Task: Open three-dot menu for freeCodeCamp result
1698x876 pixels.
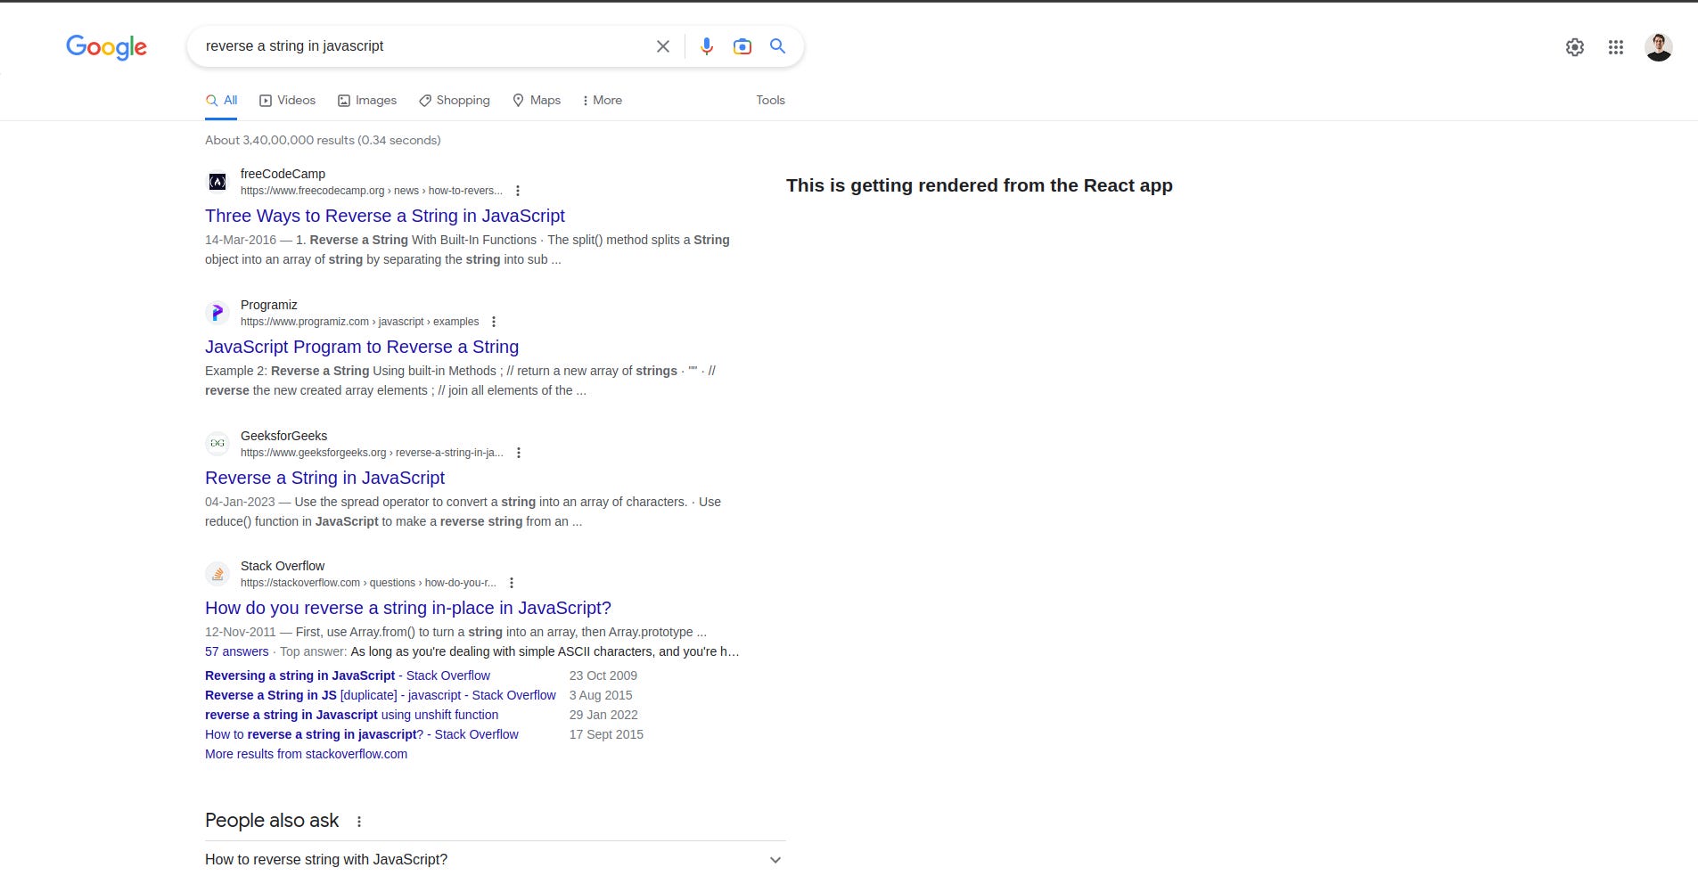Action: [518, 191]
